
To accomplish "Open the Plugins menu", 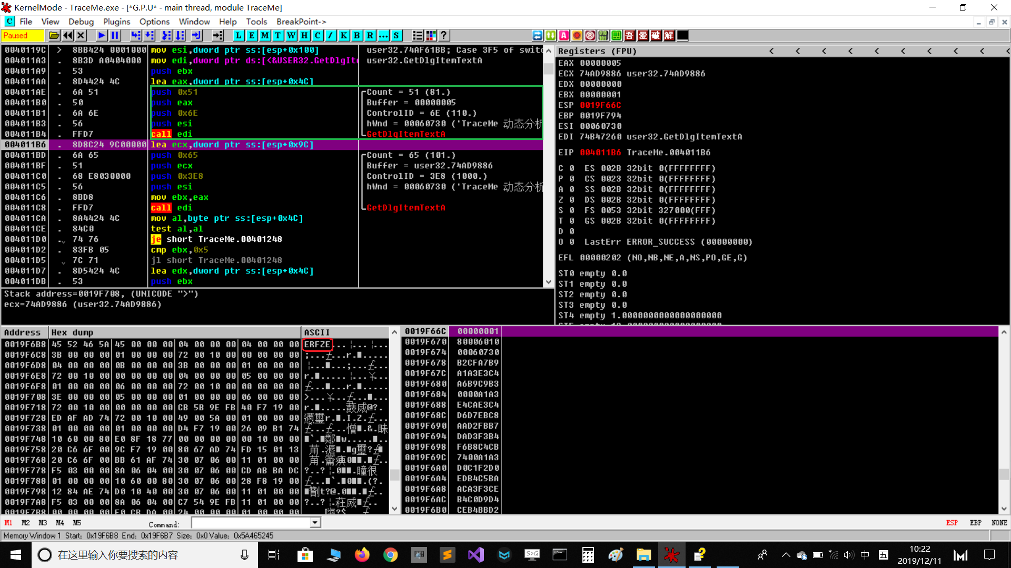I will pos(116,22).
